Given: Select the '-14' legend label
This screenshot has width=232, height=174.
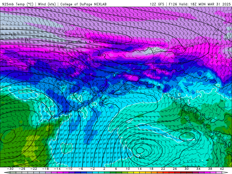Looking at the screenshot, I should tap(57, 169).
